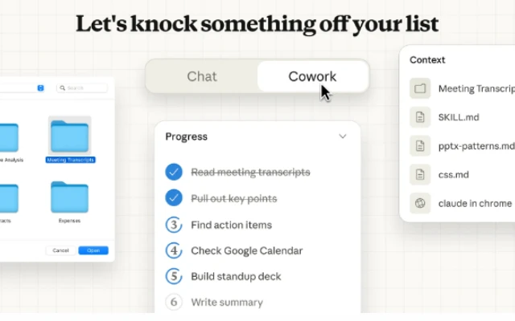Click the claude in chrome globe icon
The width and height of the screenshot is (515, 321).
point(420,203)
